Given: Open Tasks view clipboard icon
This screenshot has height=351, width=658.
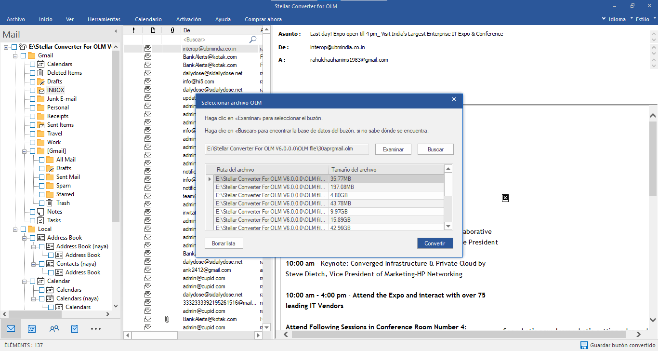Looking at the screenshot, I should tap(75, 329).
